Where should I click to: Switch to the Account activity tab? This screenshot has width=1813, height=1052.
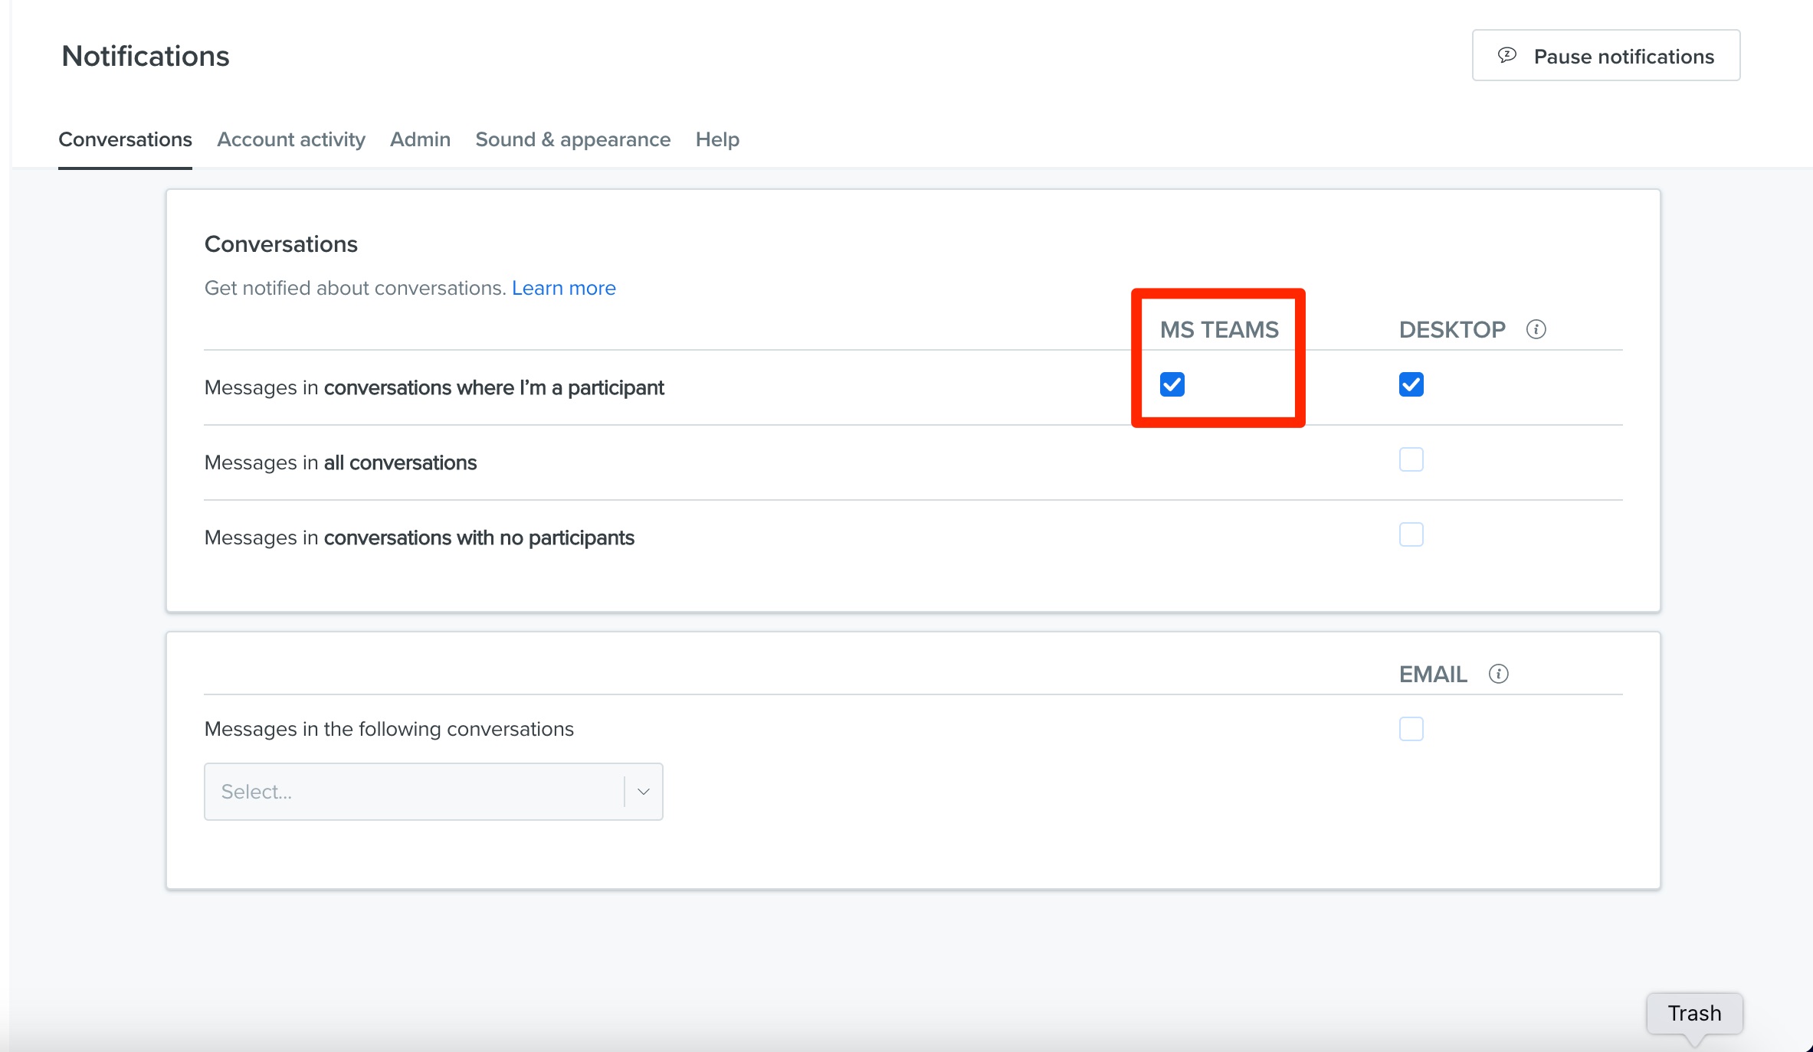291,139
